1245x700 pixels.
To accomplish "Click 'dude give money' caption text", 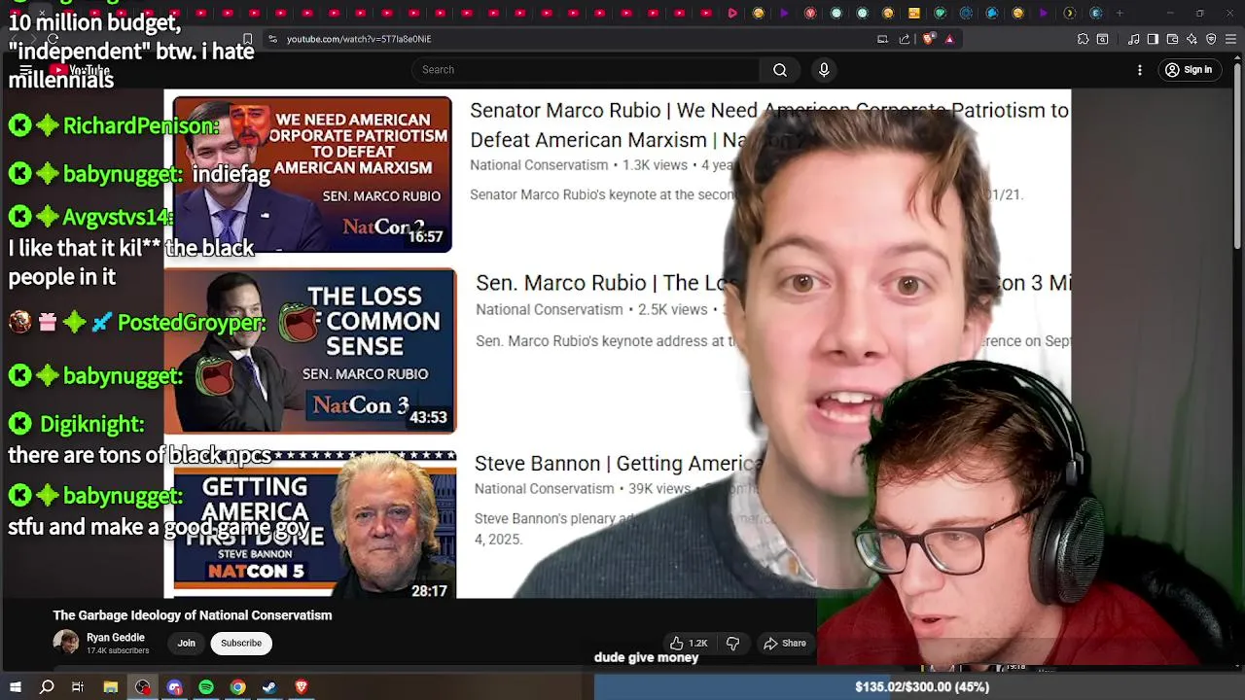I will [646, 658].
